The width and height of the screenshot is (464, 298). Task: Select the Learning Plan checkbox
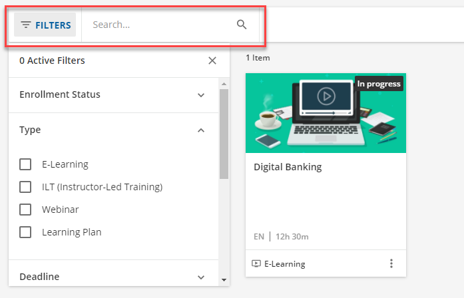pyautogui.click(x=25, y=232)
